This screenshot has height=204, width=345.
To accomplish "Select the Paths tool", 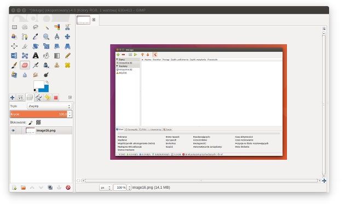I will click(25, 37).
